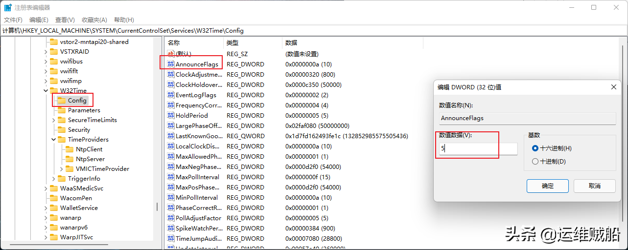Click the MinPollInterval value icon
The height and width of the screenshot is (250, 628).
[171, 198]
